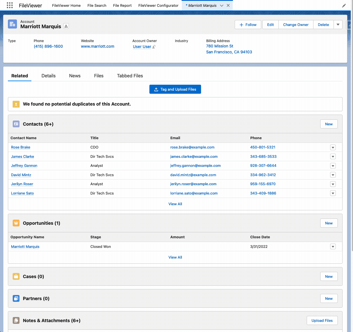
Task: Click the Notes & Attachments icon
Action: [x=16, y=320]
